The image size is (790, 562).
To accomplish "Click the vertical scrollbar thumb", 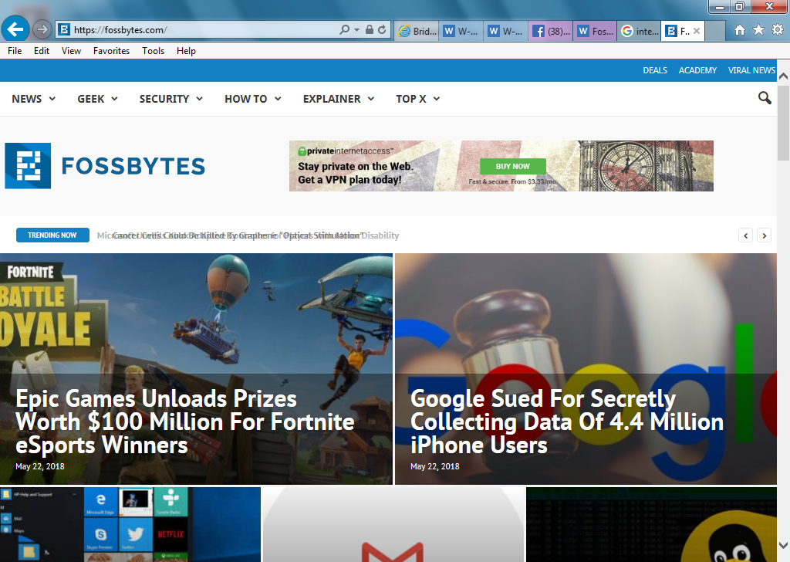I will point(784,123).
